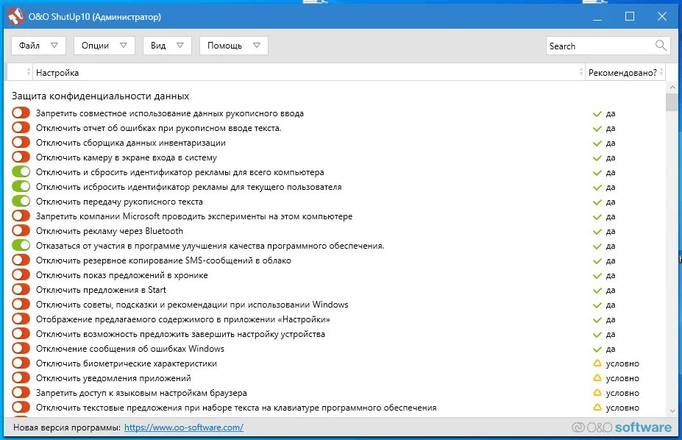This screenshot has width=682, height=440.
Task: Sort by the Настройка column header
Action: pos(309,73)
